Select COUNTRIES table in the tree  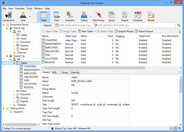[30, 67]
